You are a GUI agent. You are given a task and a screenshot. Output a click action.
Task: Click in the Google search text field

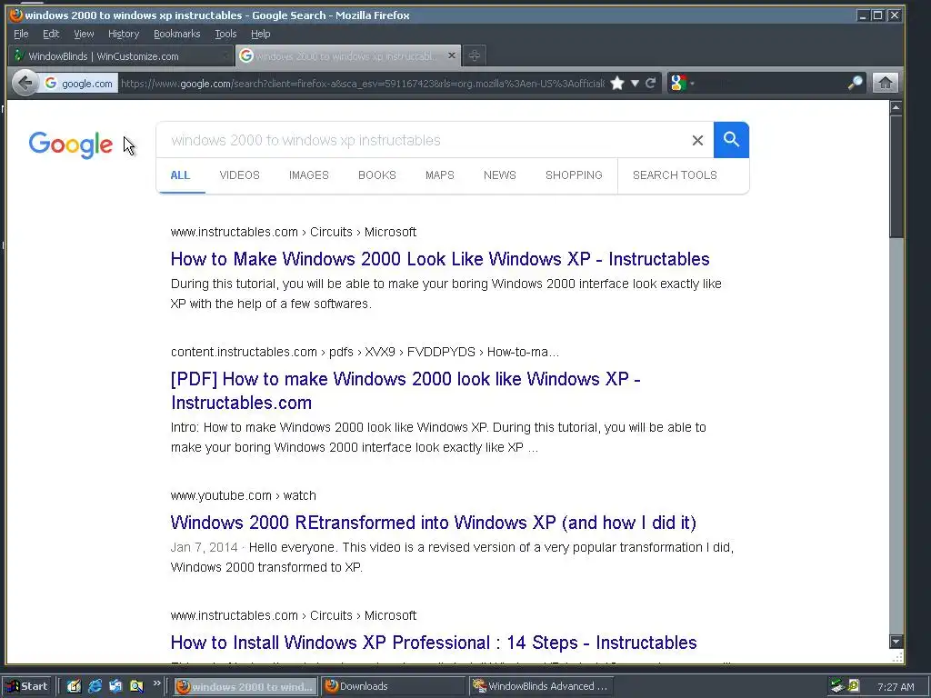point(425,140)
